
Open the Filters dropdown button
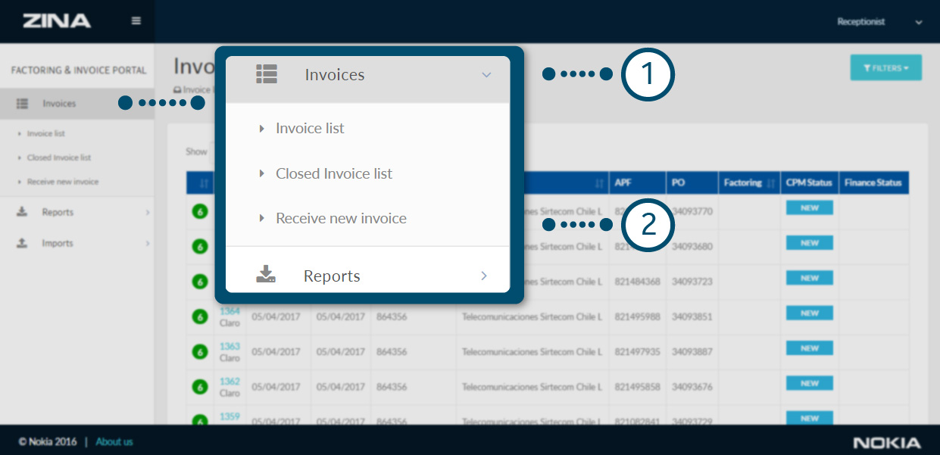point(885,68)
